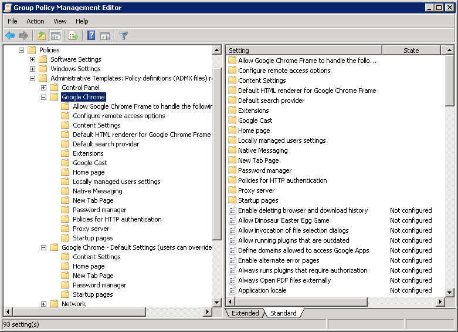Click policy icon for Always Open PDF files externally

pos(232,280)
